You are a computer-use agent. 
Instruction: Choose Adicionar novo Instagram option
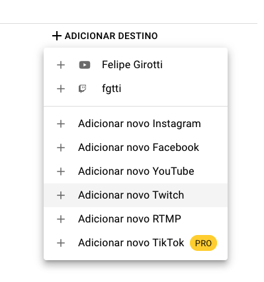(x=136, y=124)
